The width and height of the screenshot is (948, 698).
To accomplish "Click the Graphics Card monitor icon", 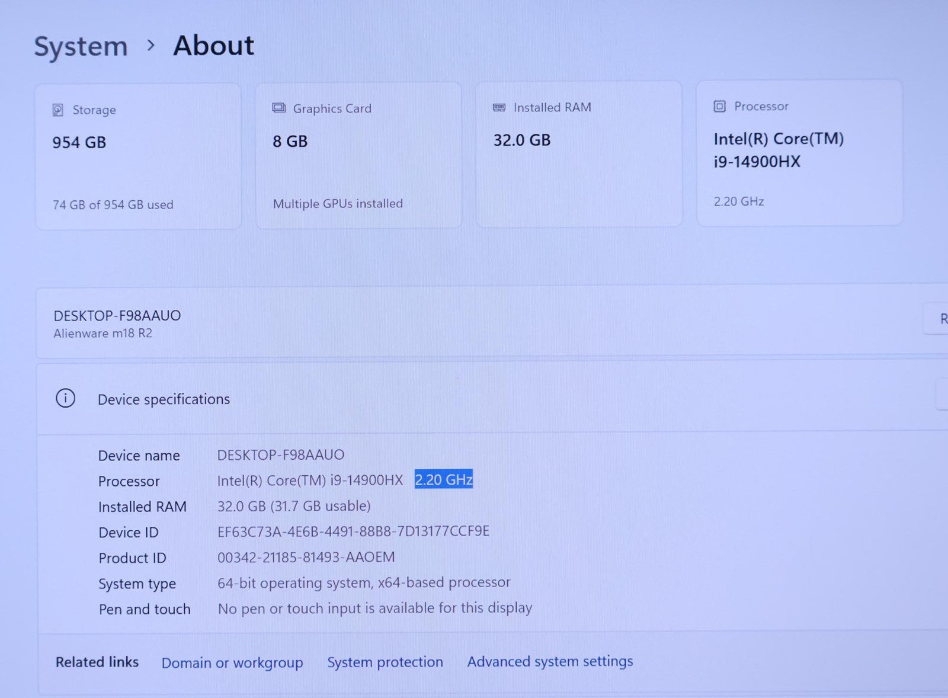I will pyautogui.click(x=278, y=108).
